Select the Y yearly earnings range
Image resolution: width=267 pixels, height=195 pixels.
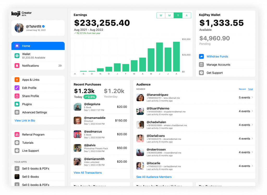178,15
